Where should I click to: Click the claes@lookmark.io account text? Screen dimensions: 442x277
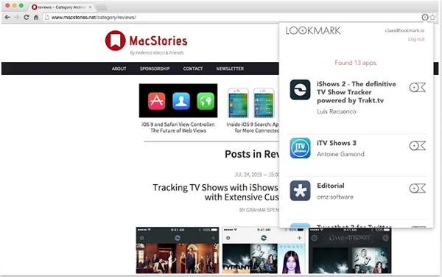pyautogui.click(x=404, y=30)
